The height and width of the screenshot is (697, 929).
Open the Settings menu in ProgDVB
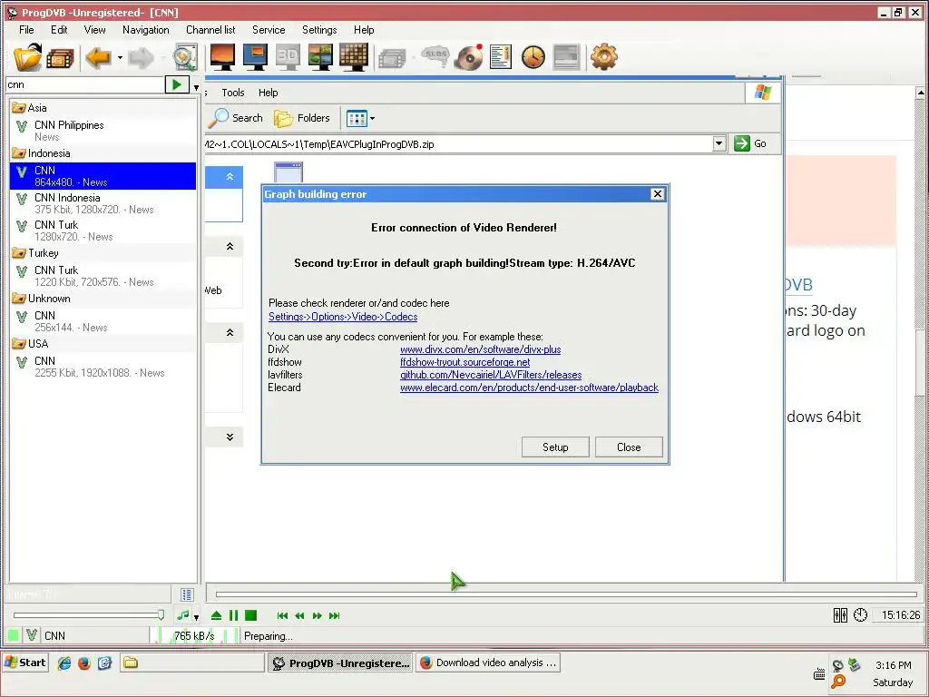tap(319, 30)
